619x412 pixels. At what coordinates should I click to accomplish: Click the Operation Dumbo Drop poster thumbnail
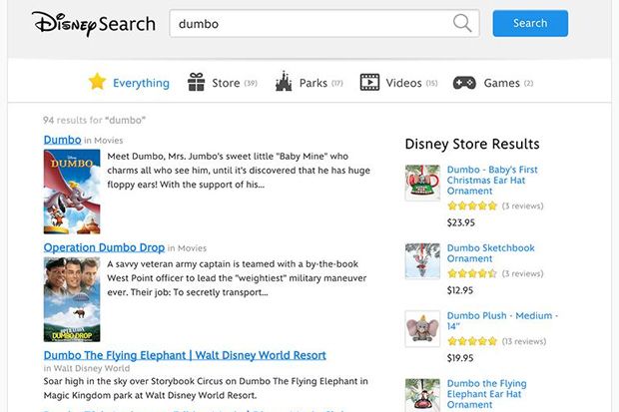tap(72, 299)
